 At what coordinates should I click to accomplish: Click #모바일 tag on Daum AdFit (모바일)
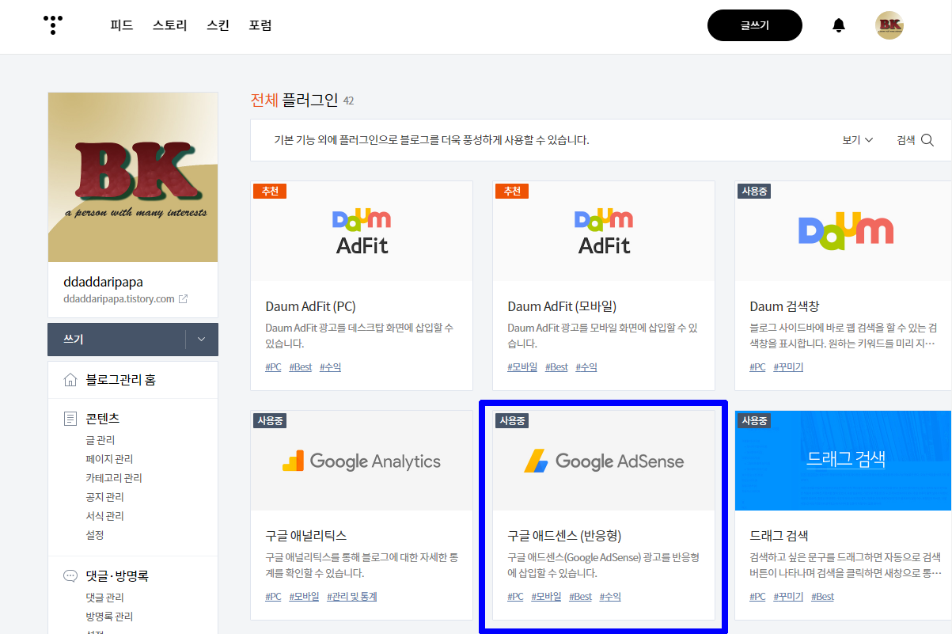click(523, 367)
